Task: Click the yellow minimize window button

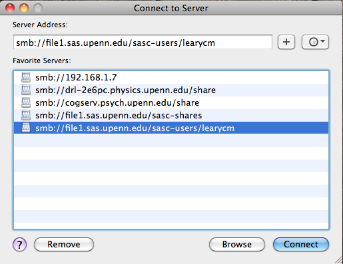Action: [x=24, y=8]
